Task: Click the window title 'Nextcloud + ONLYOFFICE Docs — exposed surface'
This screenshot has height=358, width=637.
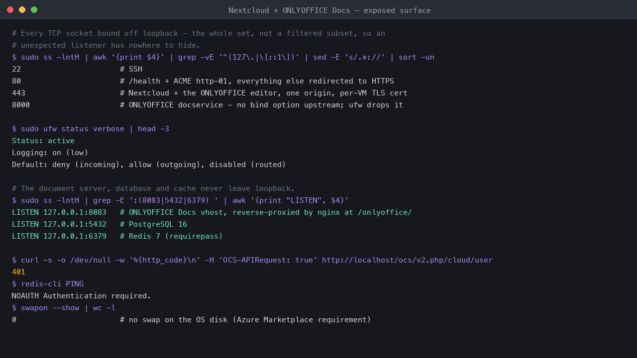Action: point(329,10)
